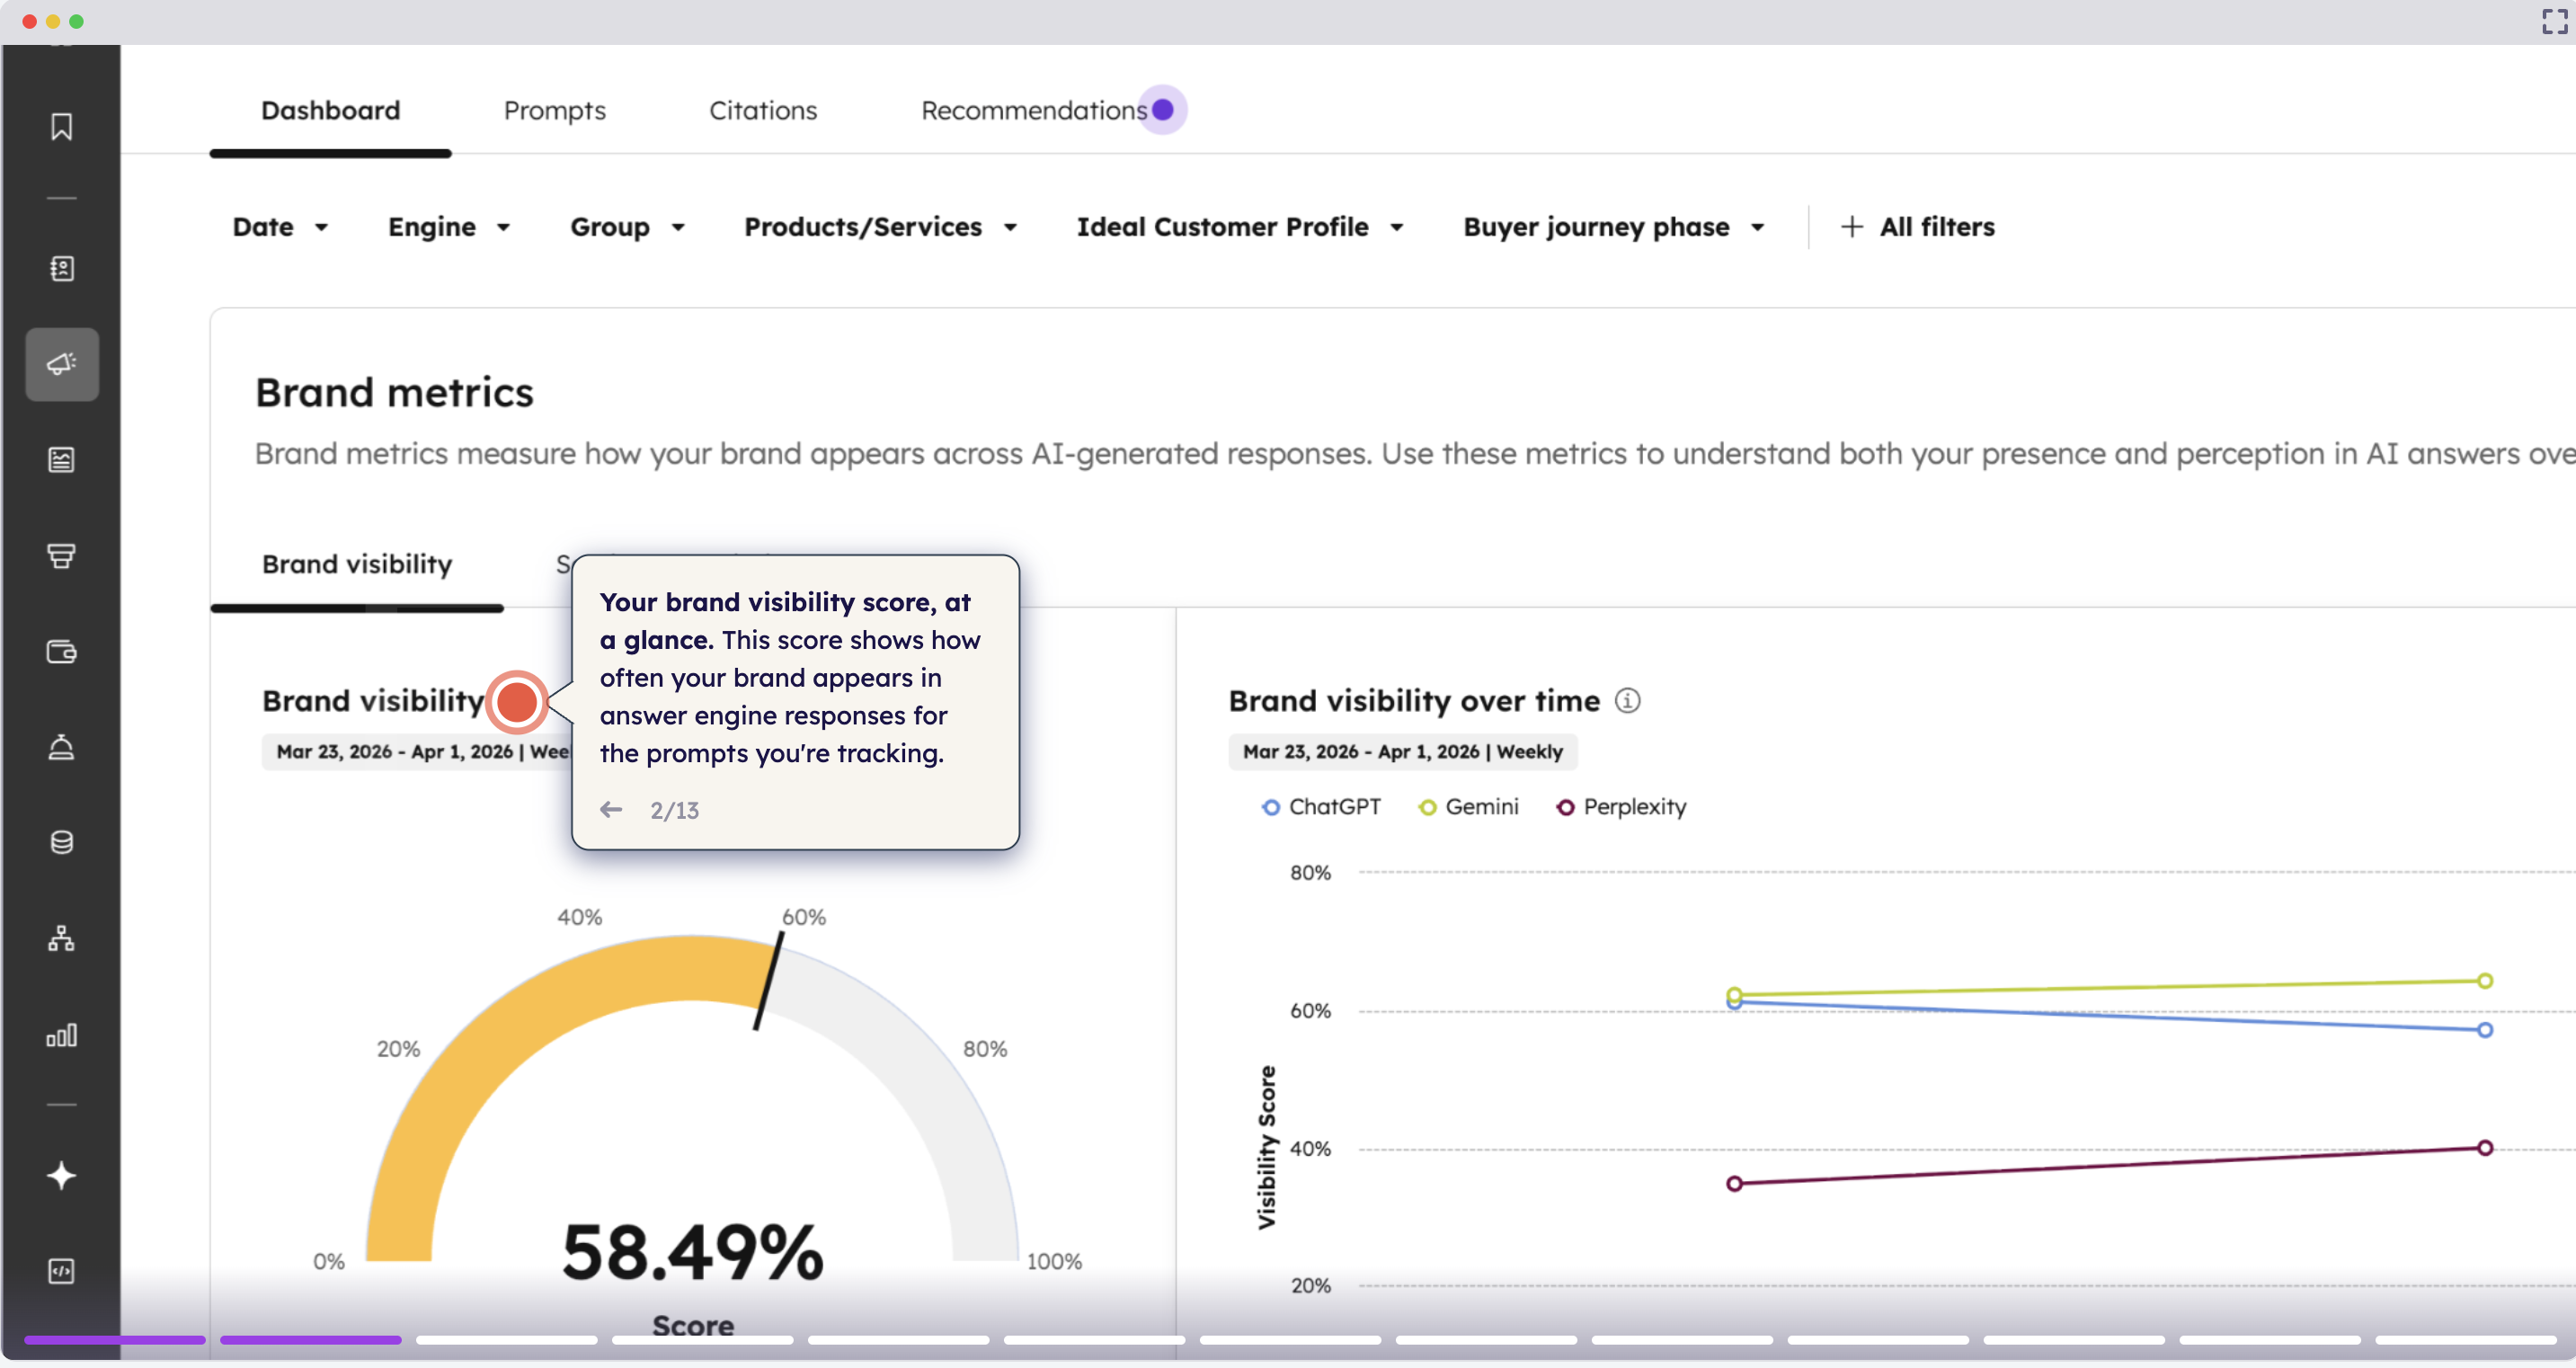Switch to the Dashboard tab
This screenshot has width=2576, height=1368.
click(x=331, y=110)
